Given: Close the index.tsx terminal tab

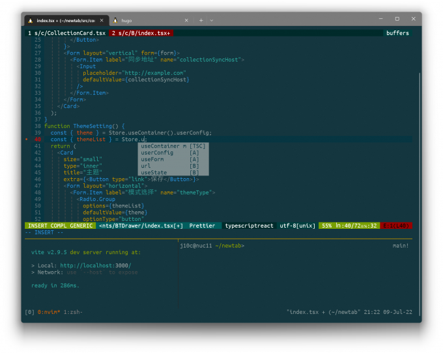Looking at the screenshot, I should click(102, 20).
